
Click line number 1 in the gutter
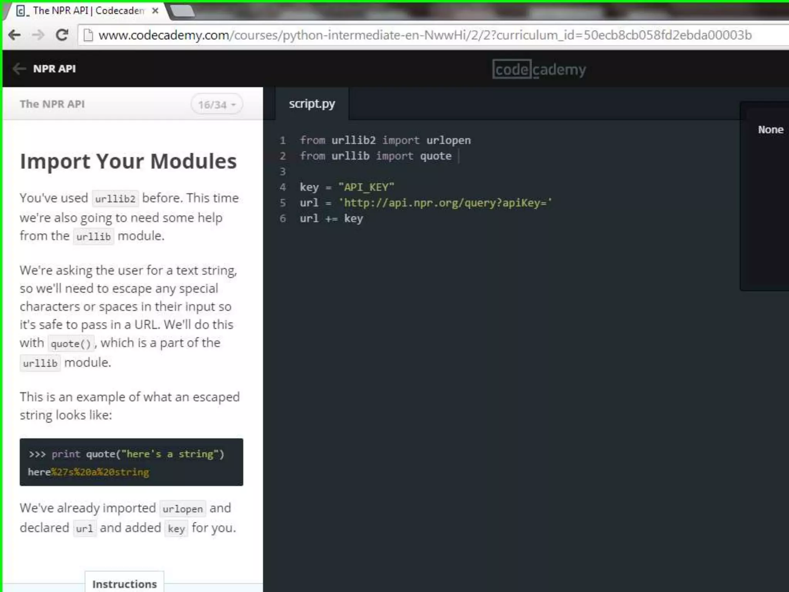click(283, 140)
